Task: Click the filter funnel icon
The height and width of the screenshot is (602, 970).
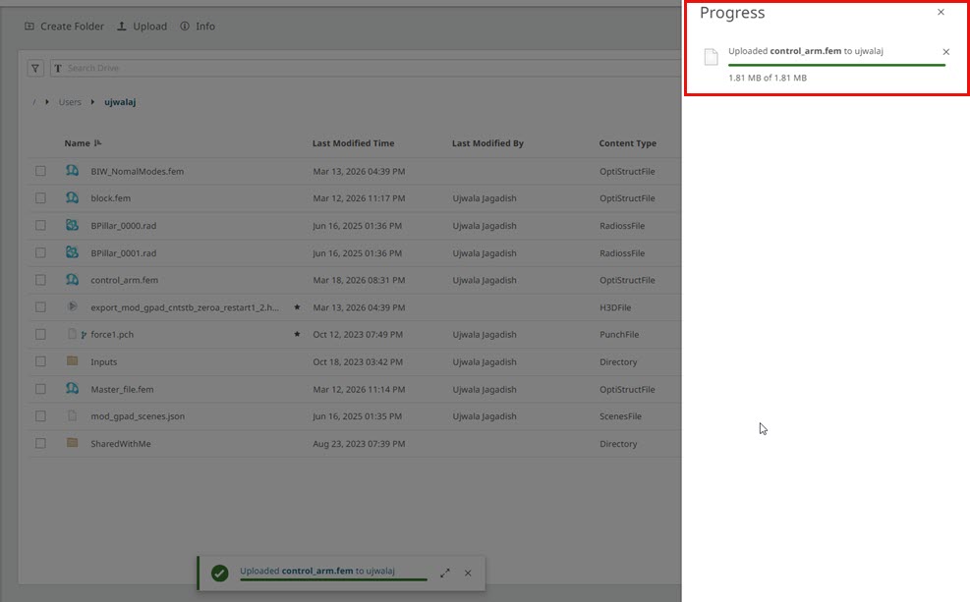Action: pyautogui.click(x=35, y=69)
